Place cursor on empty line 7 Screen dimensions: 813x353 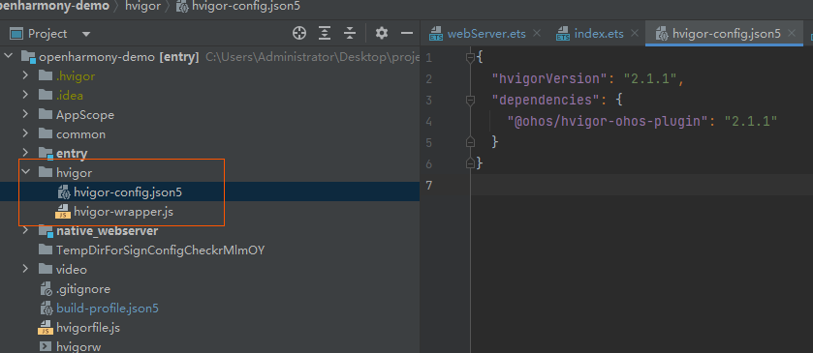641,185
